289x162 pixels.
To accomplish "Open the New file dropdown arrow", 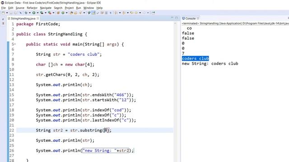I will (7, 13).
